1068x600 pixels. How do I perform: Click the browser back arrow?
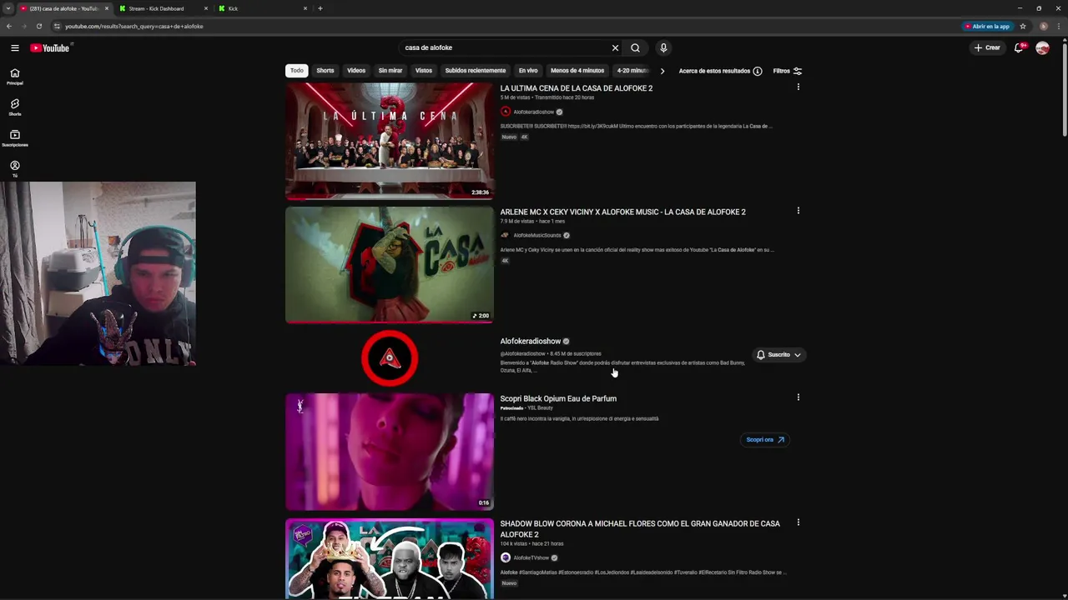point(9,26)
